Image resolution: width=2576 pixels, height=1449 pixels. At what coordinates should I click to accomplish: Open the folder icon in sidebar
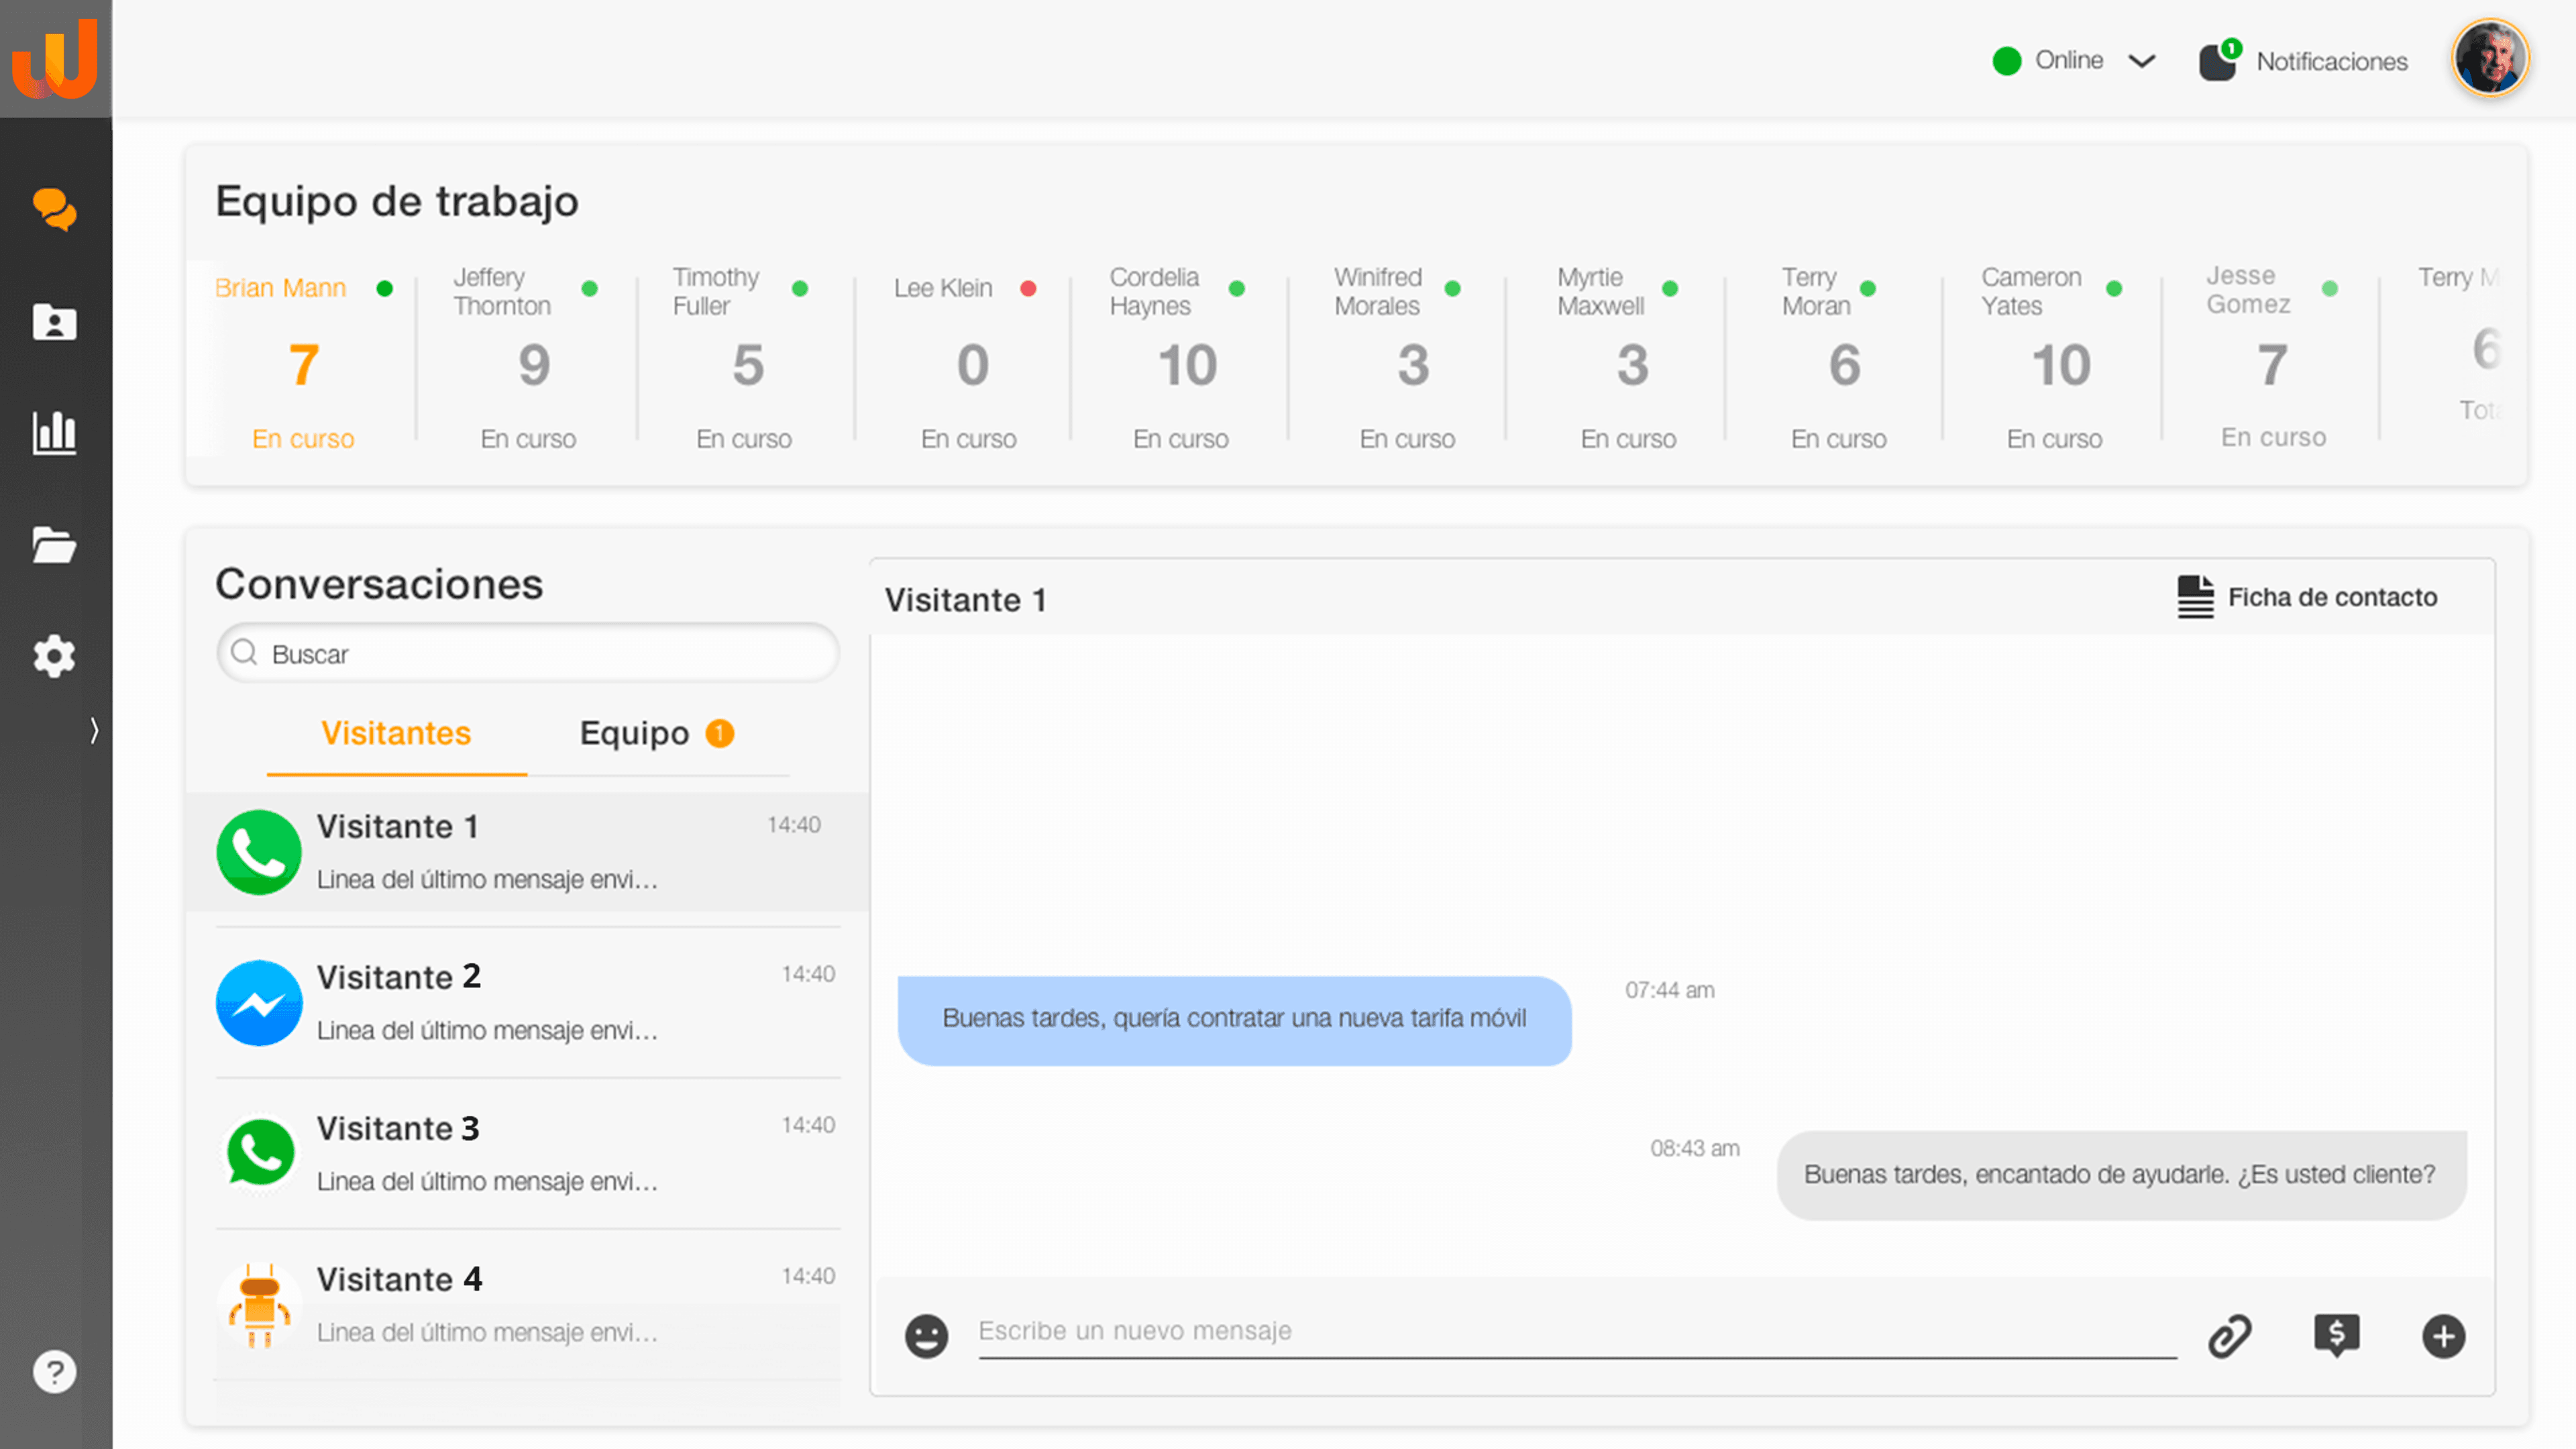(54, 546)
